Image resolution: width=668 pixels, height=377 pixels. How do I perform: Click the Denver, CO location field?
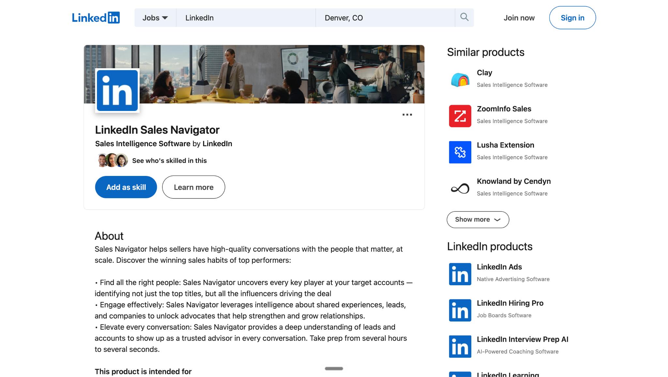pyautogui.click(x=385, y=18)
